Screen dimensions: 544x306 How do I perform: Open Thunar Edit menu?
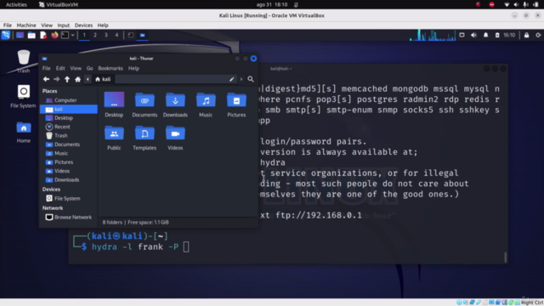coord(60,68)
